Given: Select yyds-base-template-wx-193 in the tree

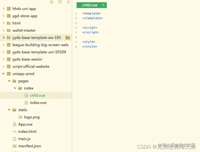Looking at the screenshot, I should click(37, 38).
